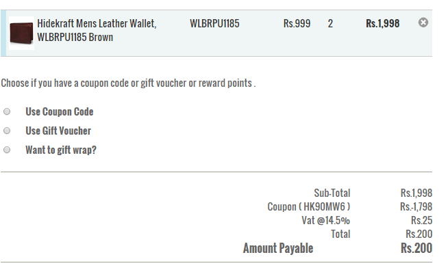Select the Use Coupon Code radio button
Image resolution: width=448 pixels, height=270 pixels.
[7, 111]
